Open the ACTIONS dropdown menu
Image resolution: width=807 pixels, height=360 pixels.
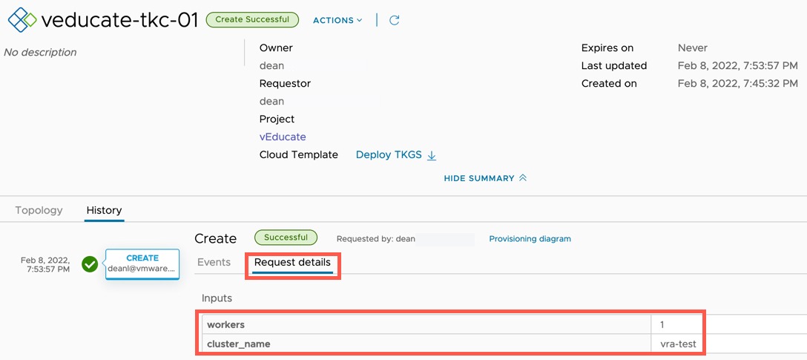pyautogui.click(x=337, y=20)
